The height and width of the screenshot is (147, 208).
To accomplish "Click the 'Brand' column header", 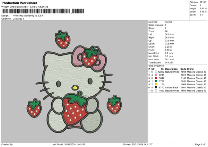I will point(190,69).
